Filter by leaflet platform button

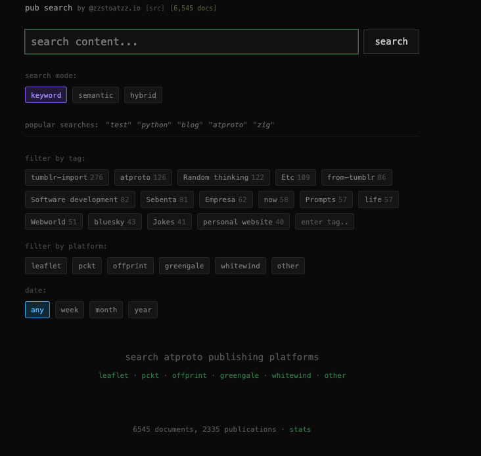point(46,266)
